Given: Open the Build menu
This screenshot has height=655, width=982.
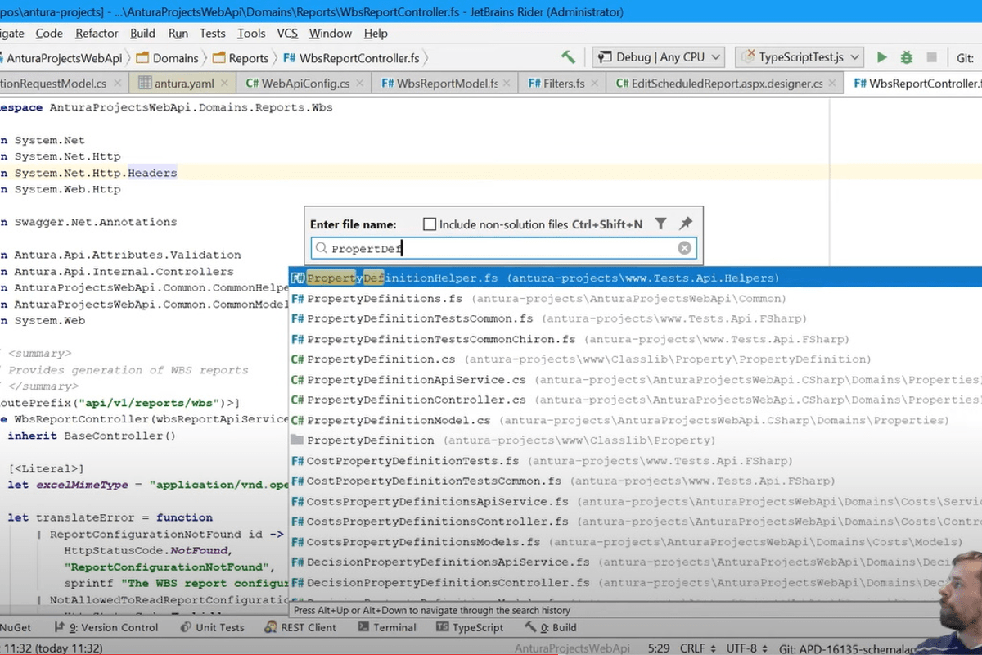Looking at the screenshot, I should tap(142, 34).
